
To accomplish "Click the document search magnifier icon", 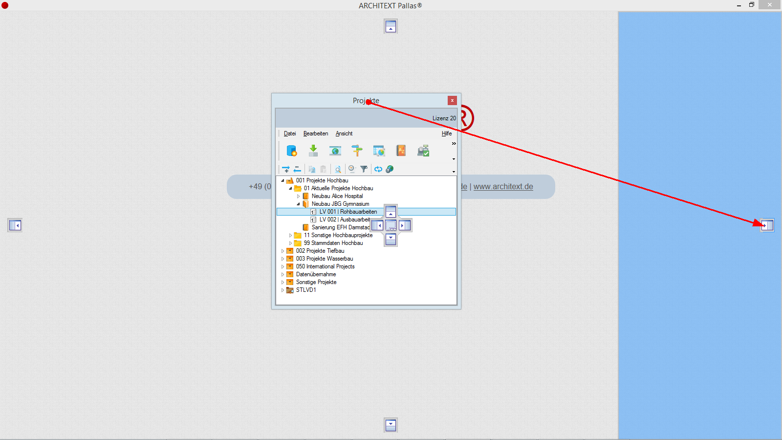I will click(x=338, y=169).
